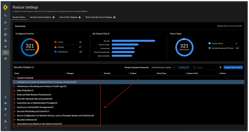
Task: Click the info icon next to Zone to Role Mapping
Action: 80,17
